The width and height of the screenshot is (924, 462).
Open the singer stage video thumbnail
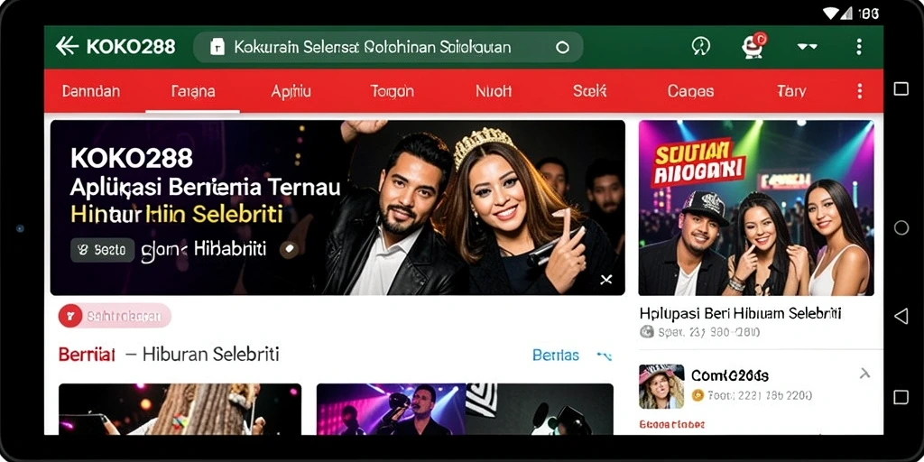[465, 410]
